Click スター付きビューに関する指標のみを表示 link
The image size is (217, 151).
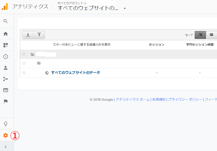(x=82, y=45)
